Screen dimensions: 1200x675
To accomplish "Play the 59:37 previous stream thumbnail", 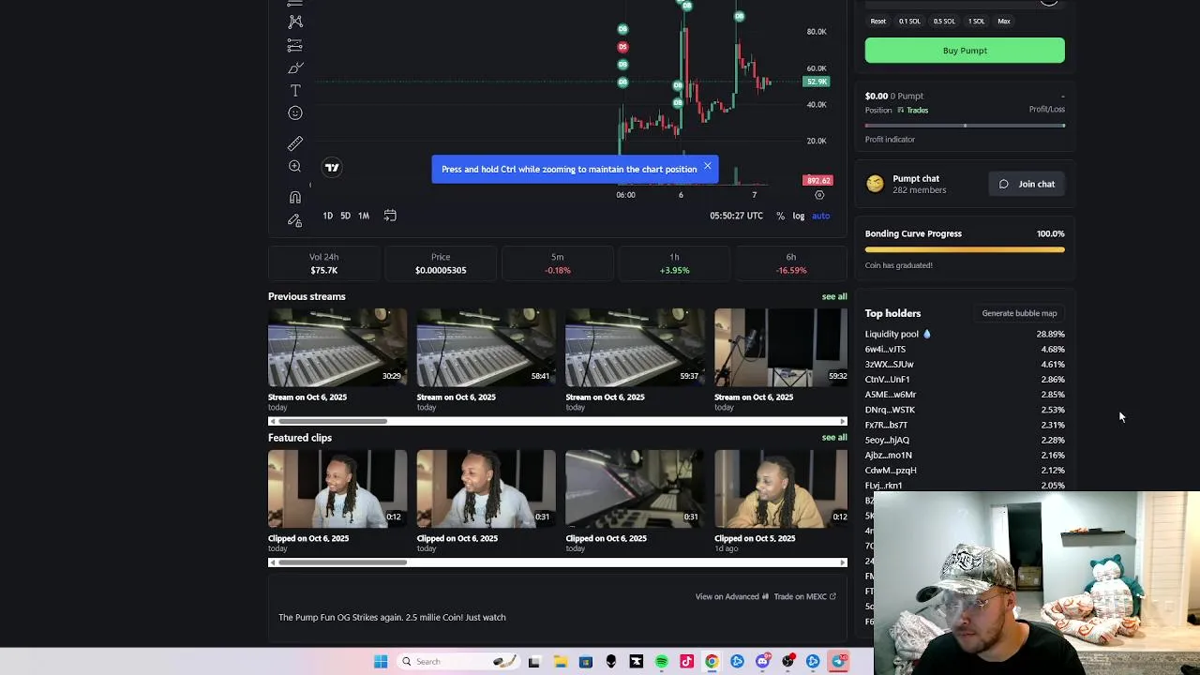I will (635, 348).
